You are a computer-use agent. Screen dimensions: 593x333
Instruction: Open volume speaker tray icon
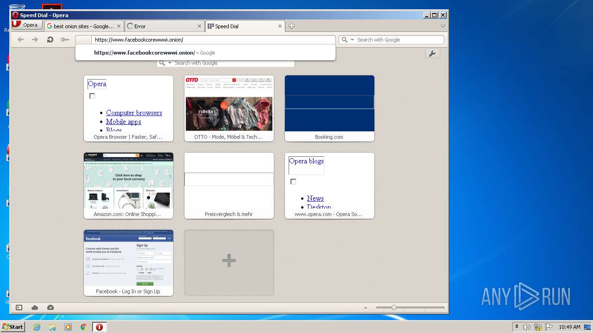pyautogui.click(x=527, y=327)
